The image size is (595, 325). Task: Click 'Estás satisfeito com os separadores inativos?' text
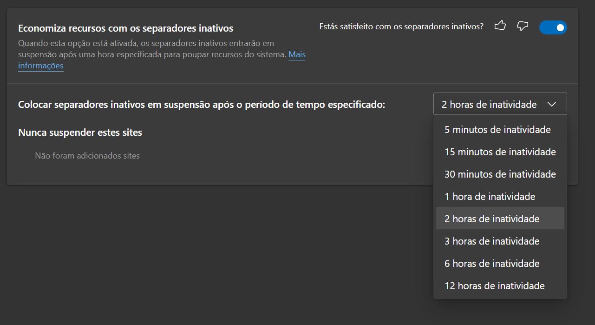401,27
